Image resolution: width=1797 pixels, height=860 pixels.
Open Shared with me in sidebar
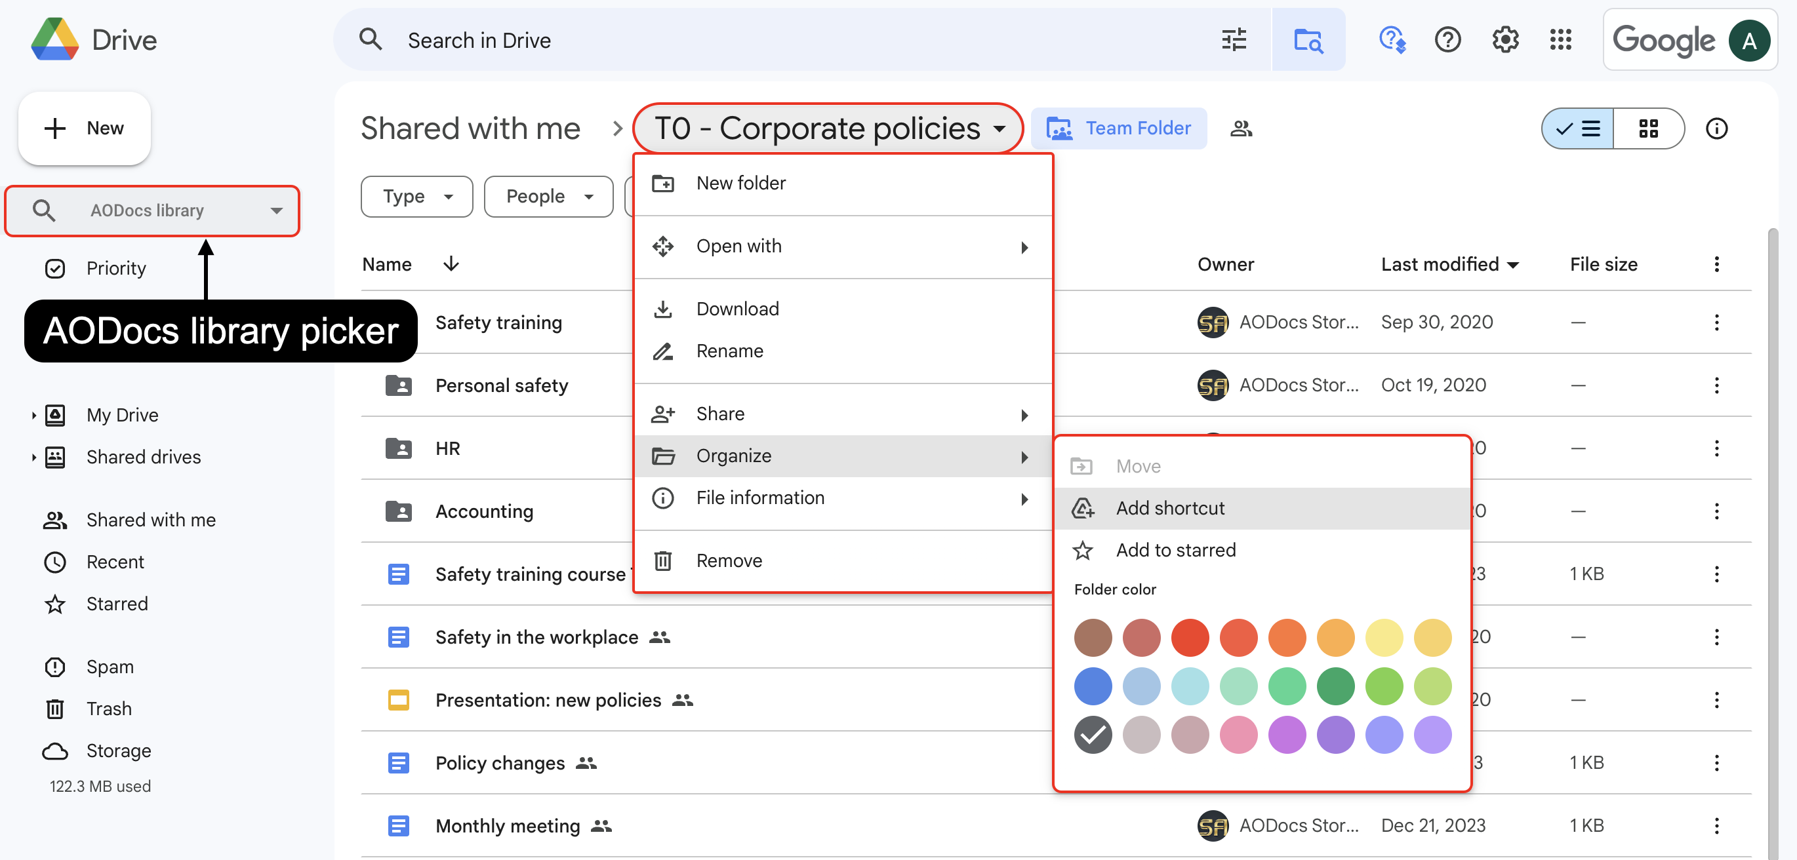point(151,520)
